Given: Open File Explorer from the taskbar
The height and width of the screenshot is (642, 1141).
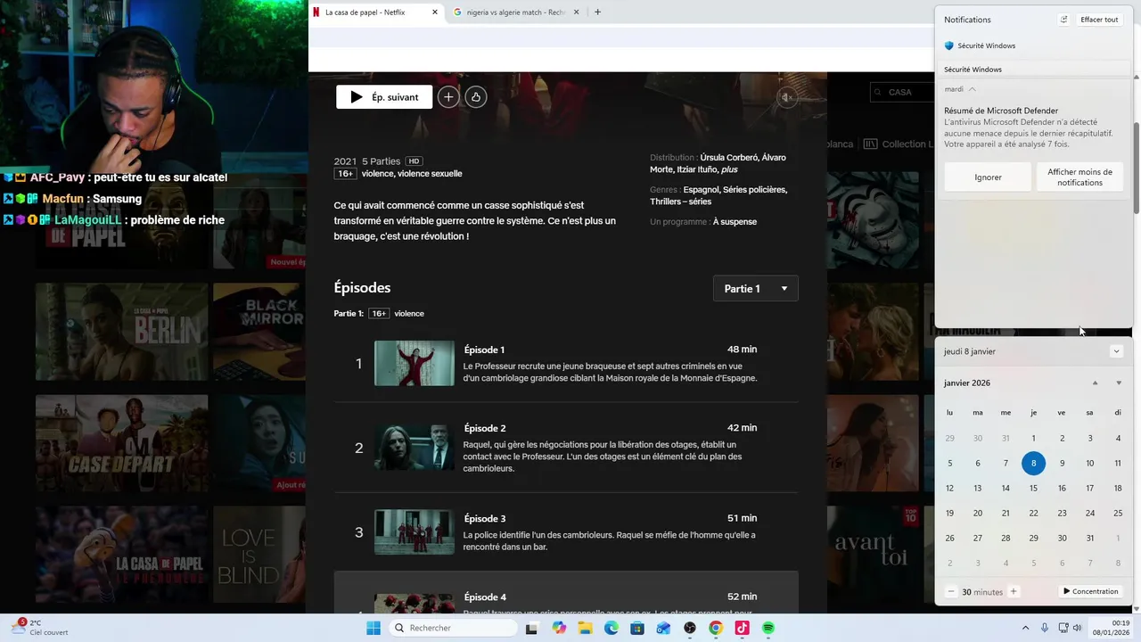Looking at the screenshot, I should [x=585, y=629].
